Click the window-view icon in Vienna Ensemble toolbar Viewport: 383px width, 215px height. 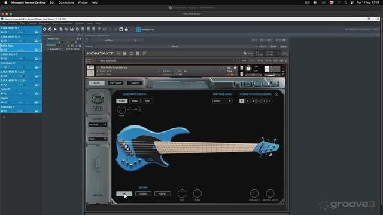pos(121,29)
